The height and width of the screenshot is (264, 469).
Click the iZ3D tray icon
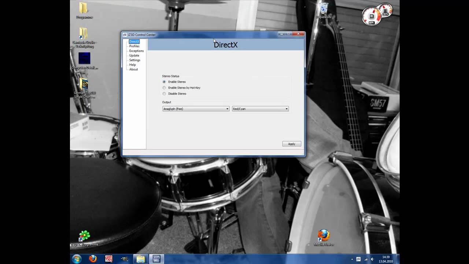coord(358,259)
